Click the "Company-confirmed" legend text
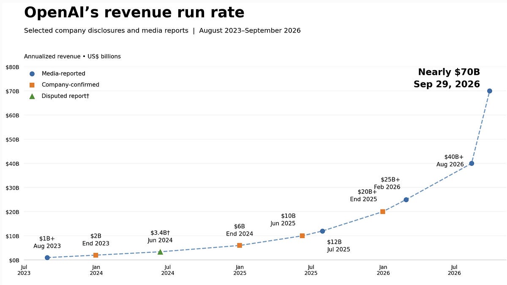 [x=71, y=85]
